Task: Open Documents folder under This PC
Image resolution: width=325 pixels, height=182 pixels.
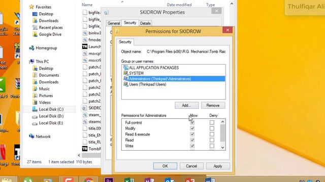Action: (49, 75)
